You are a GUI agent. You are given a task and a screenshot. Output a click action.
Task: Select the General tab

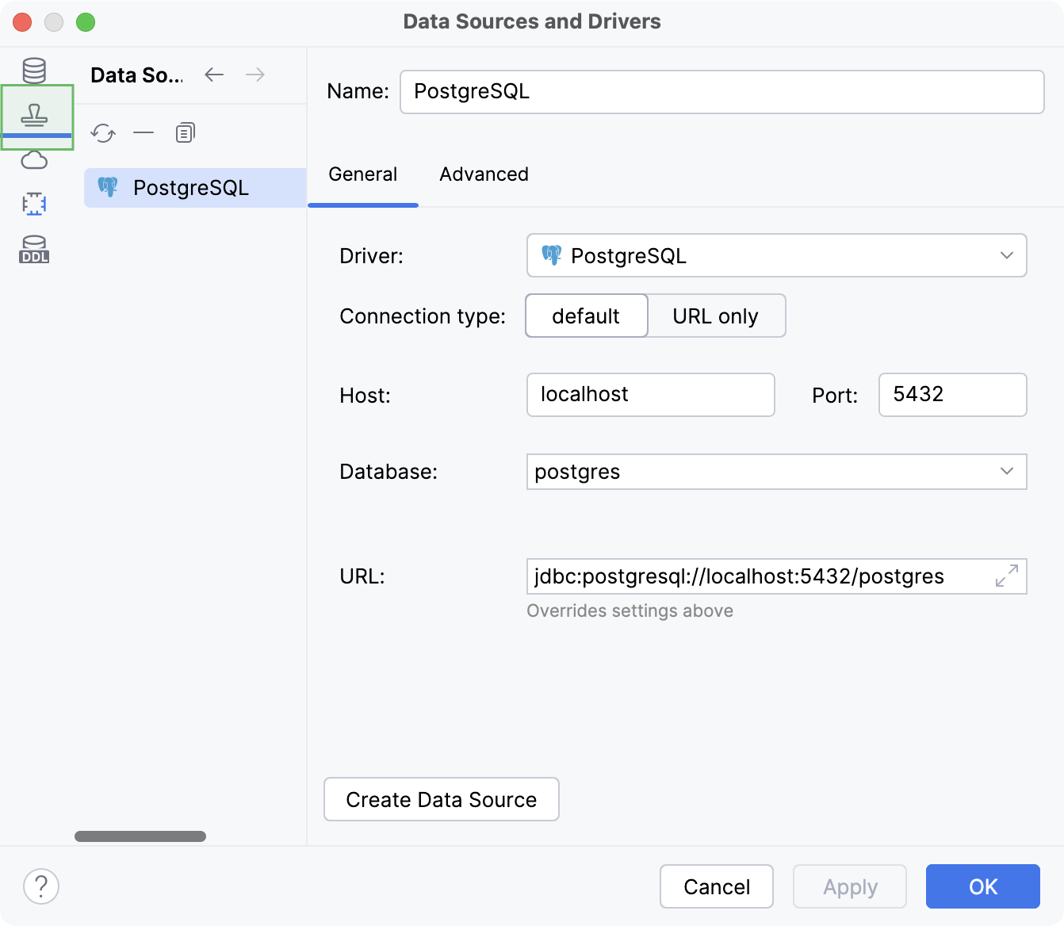[x=362, y=174]
